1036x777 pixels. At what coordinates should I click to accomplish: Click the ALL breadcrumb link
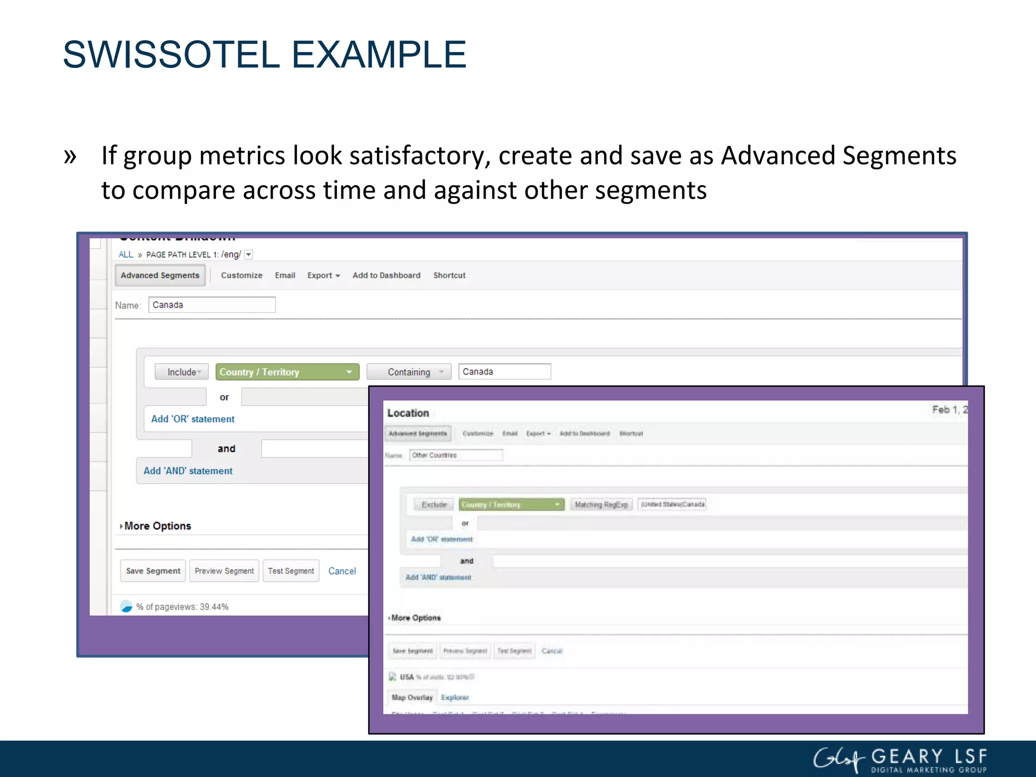coord(125,254)
